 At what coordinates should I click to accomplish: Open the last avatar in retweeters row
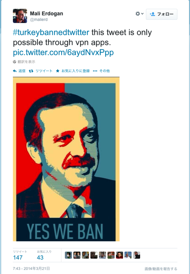pyautogui.click(x=136, y=255)
